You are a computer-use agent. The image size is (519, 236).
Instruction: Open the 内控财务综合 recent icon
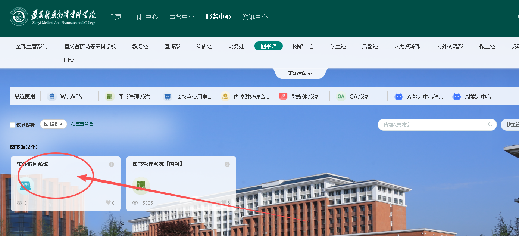pos(225,97)
